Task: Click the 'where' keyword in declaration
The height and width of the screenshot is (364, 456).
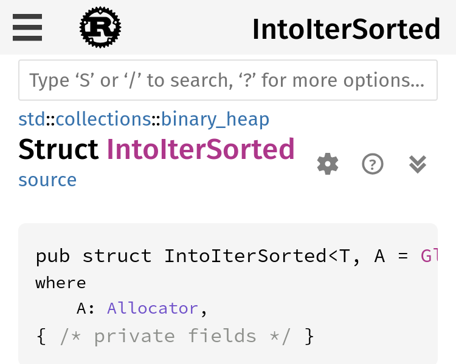Action: (x=61, y=283)
